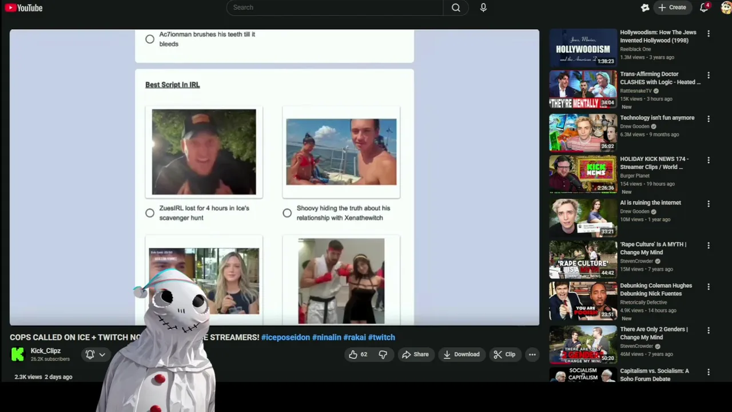Image resolution: width=732 pixels, height=412 pixels.
Task: Open options for Debunking Coleman Hughes video
Action: (x=709, y=287)
